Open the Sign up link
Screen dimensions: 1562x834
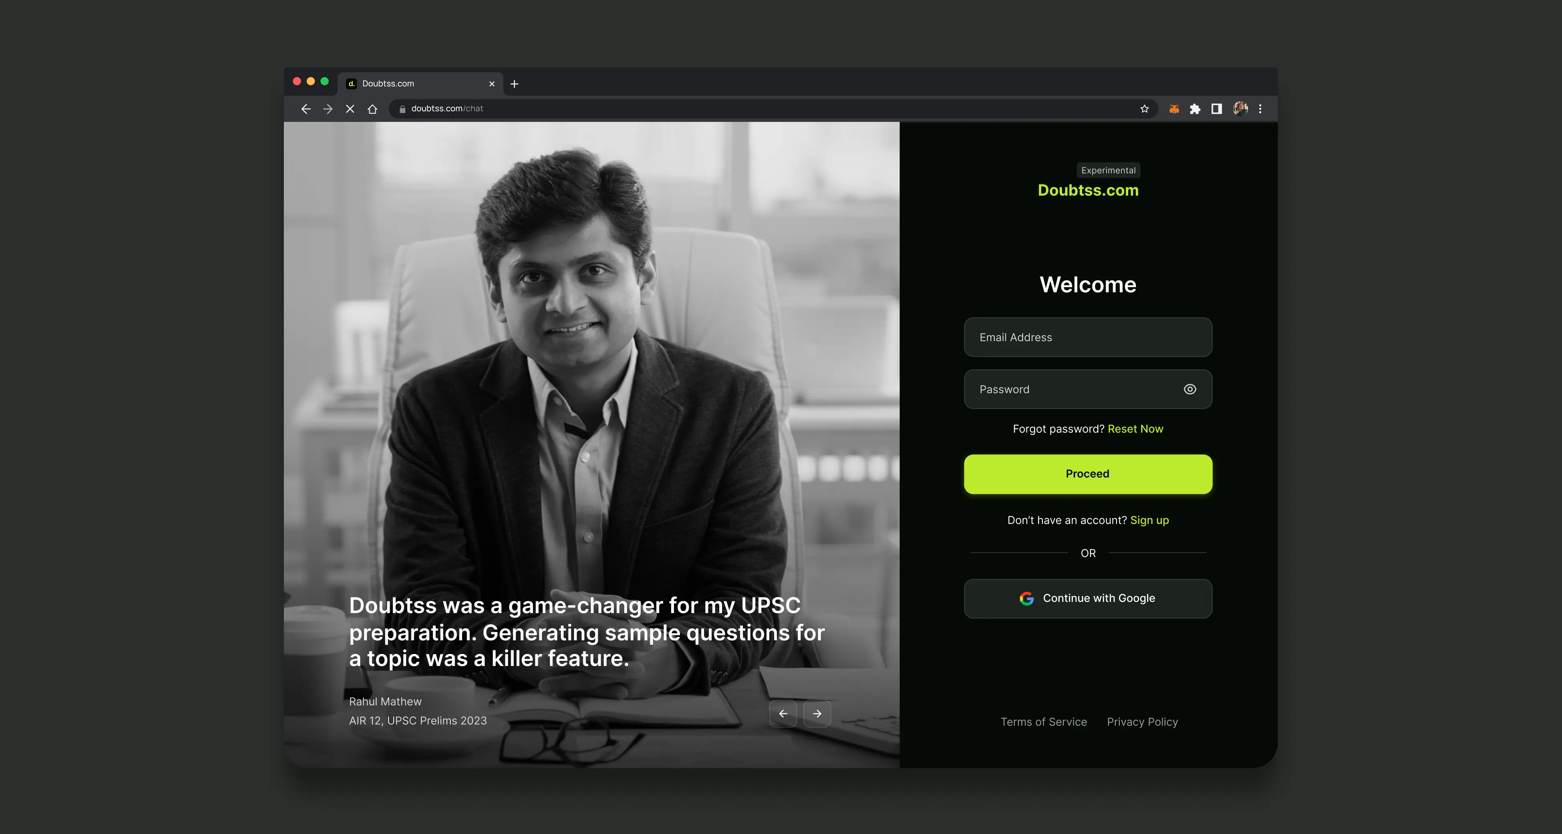click(x=1149, y=520)
